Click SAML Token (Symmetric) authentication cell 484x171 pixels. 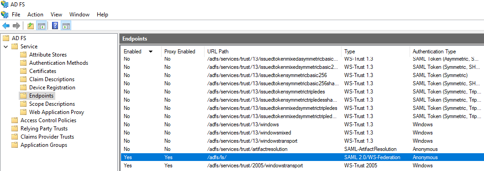pyautogui.click(x=440, y=75)
